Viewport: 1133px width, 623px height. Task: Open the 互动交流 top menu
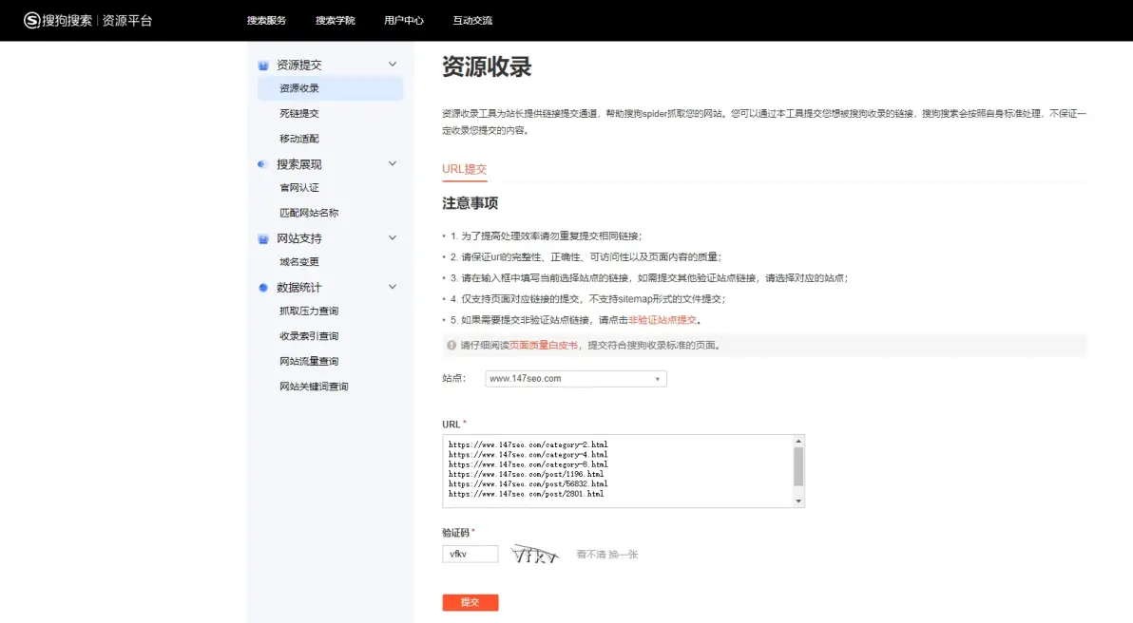tap(472, 20)
